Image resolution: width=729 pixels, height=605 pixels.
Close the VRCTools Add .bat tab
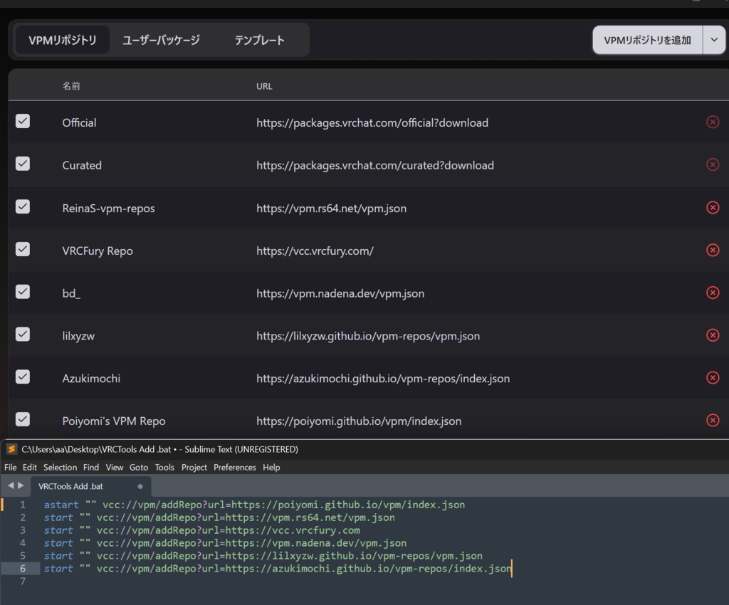click(x=140, y=487)
